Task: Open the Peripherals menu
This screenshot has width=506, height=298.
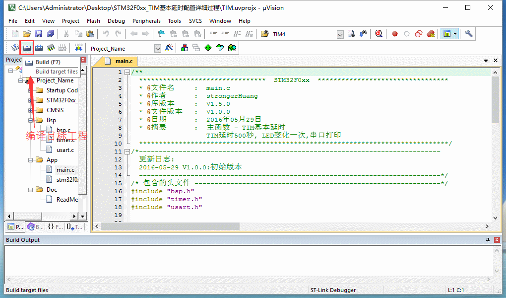Action: [146, 21]
